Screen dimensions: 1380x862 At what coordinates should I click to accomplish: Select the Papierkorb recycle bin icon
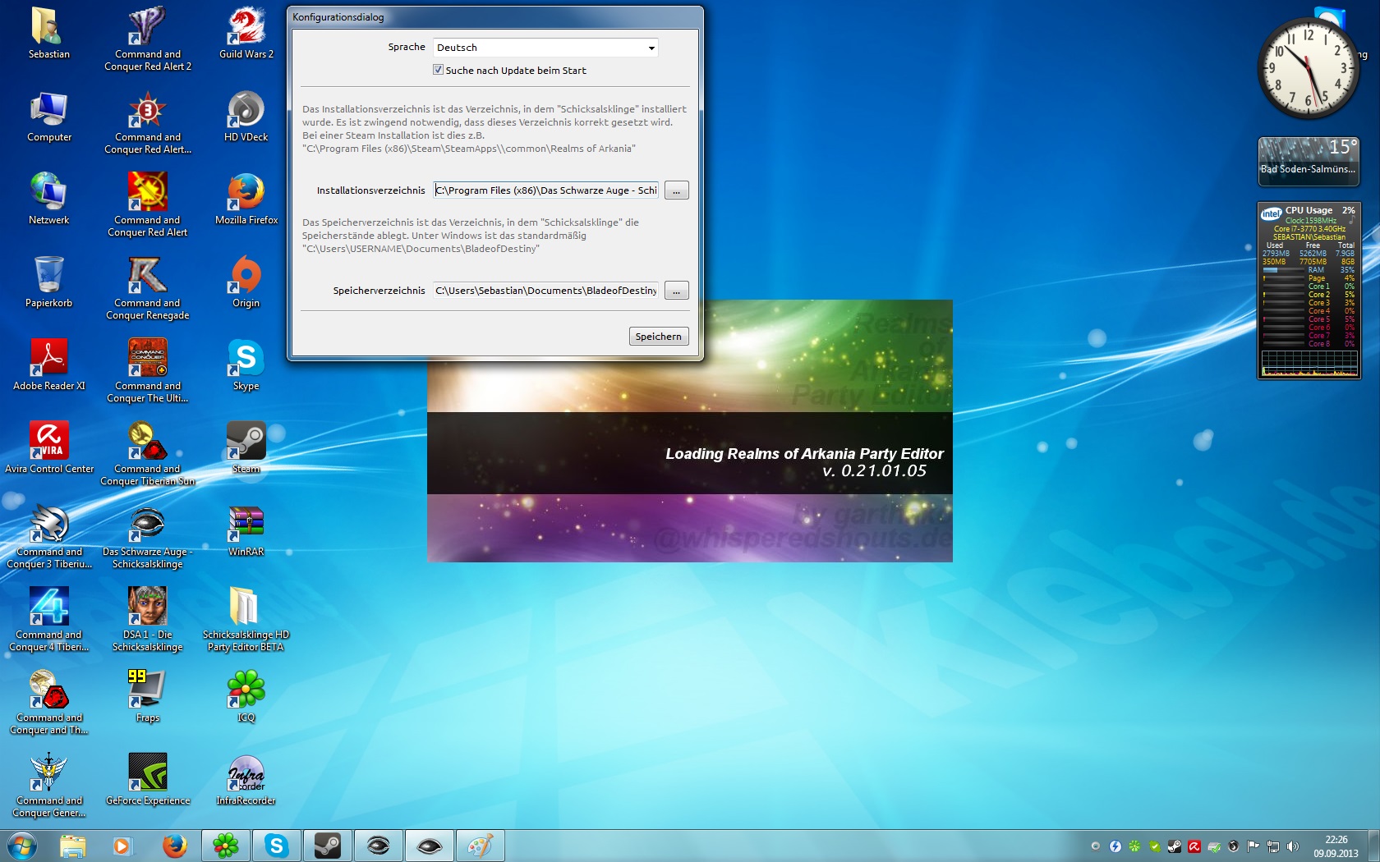click(x=49, y=283)
